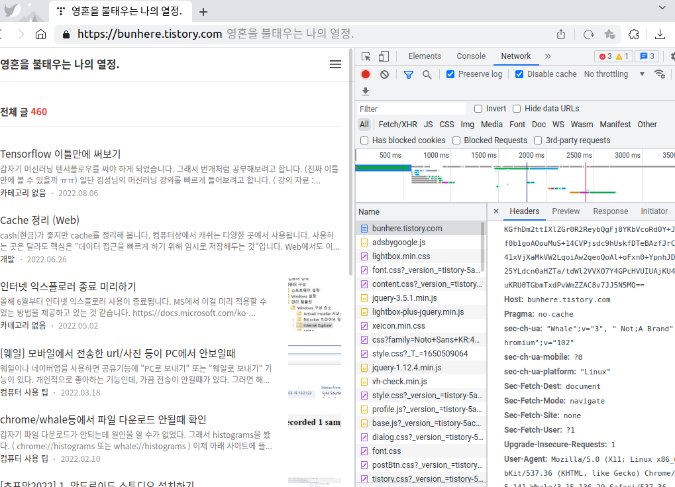Open the extensions puzzle icon
The image size is (675, 487).
(x=634, y=34)
